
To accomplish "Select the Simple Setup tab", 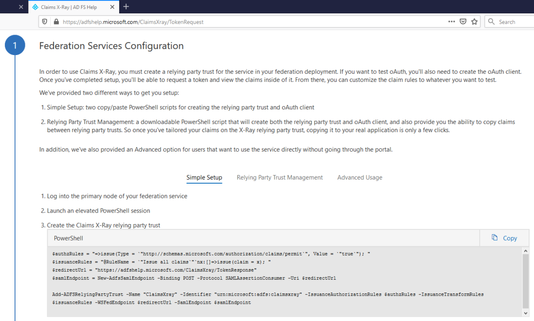I will (x=204, y=177).
